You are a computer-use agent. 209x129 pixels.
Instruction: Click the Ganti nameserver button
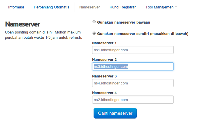(115, 113)
